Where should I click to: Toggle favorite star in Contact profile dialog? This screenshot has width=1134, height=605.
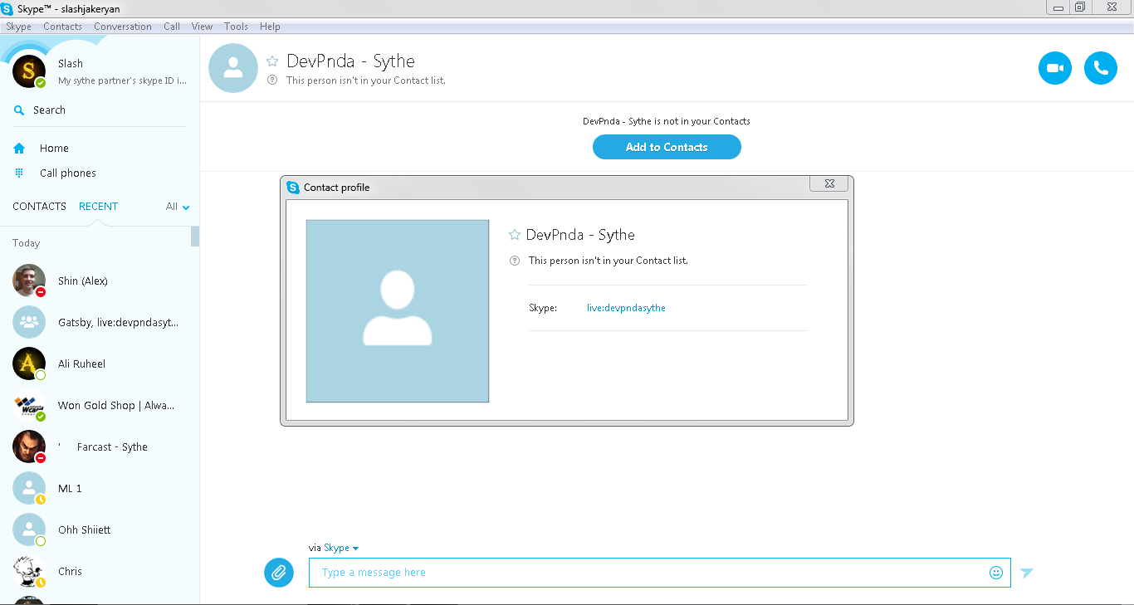(x=515, y=235)
